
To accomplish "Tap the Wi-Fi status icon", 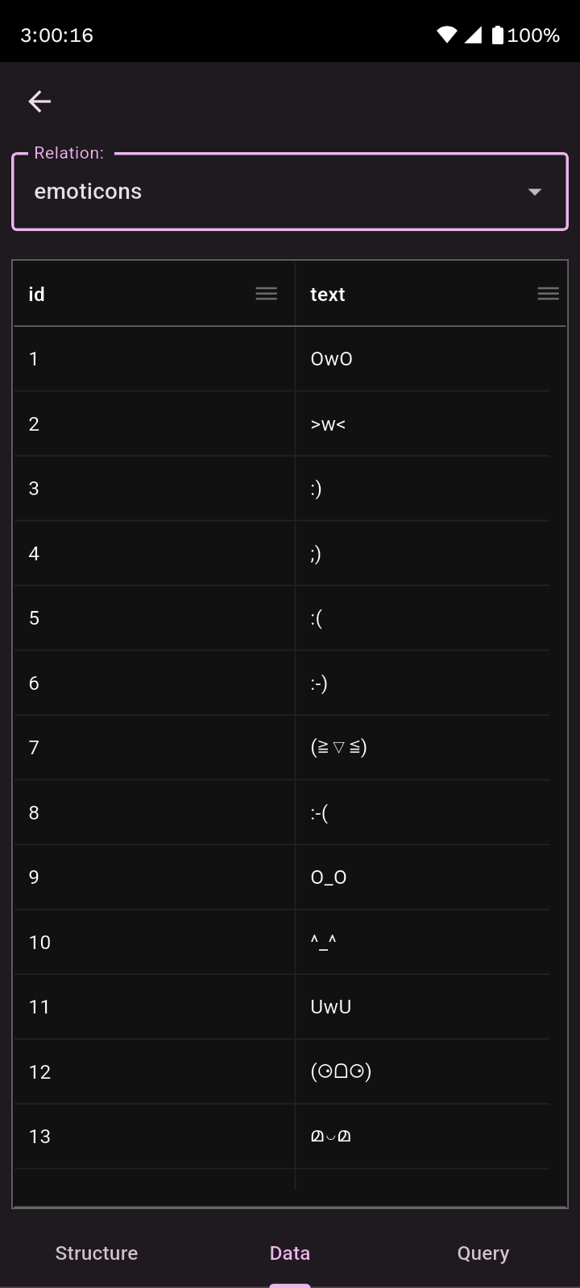I will click(446, 35).
